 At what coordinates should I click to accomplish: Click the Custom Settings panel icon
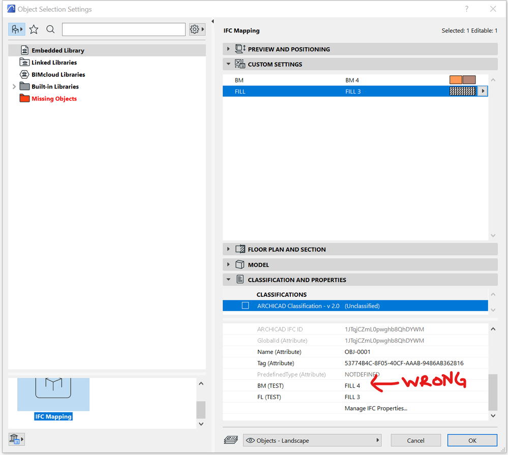tap(240, 64)
